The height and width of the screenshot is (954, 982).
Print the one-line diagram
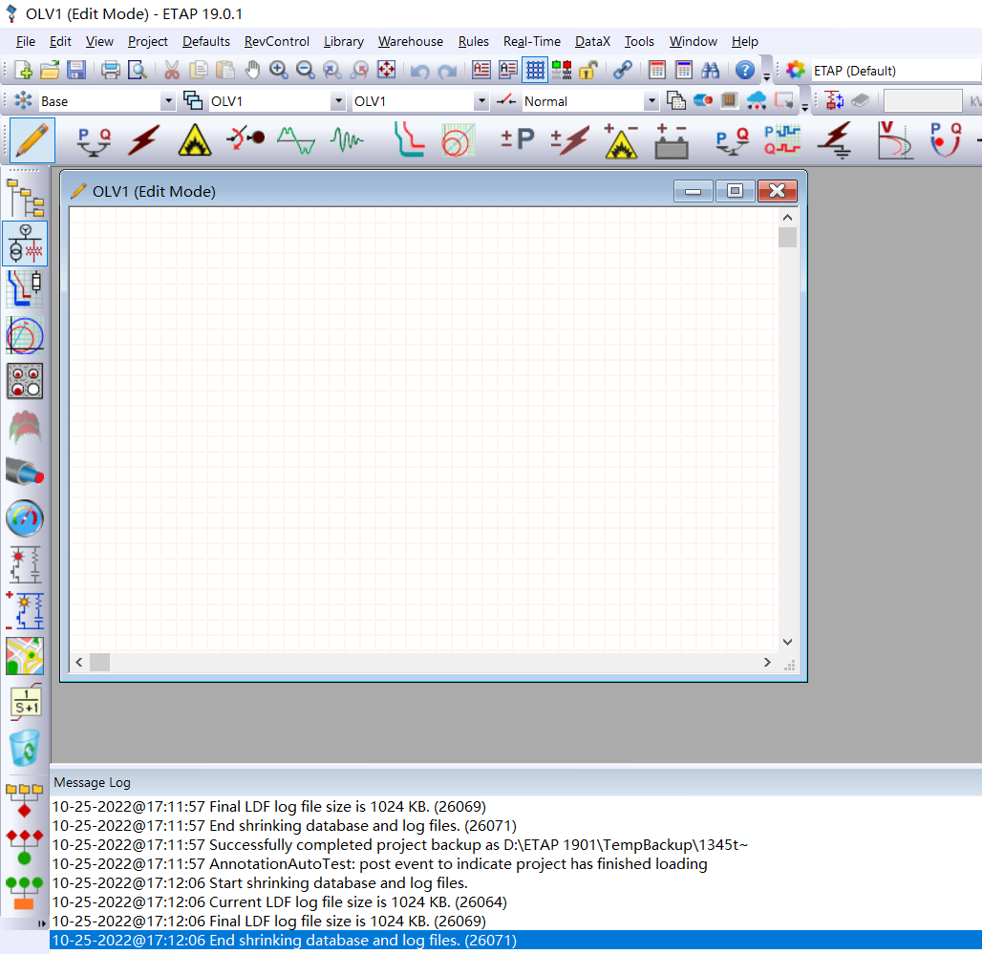tap(110, 70)
